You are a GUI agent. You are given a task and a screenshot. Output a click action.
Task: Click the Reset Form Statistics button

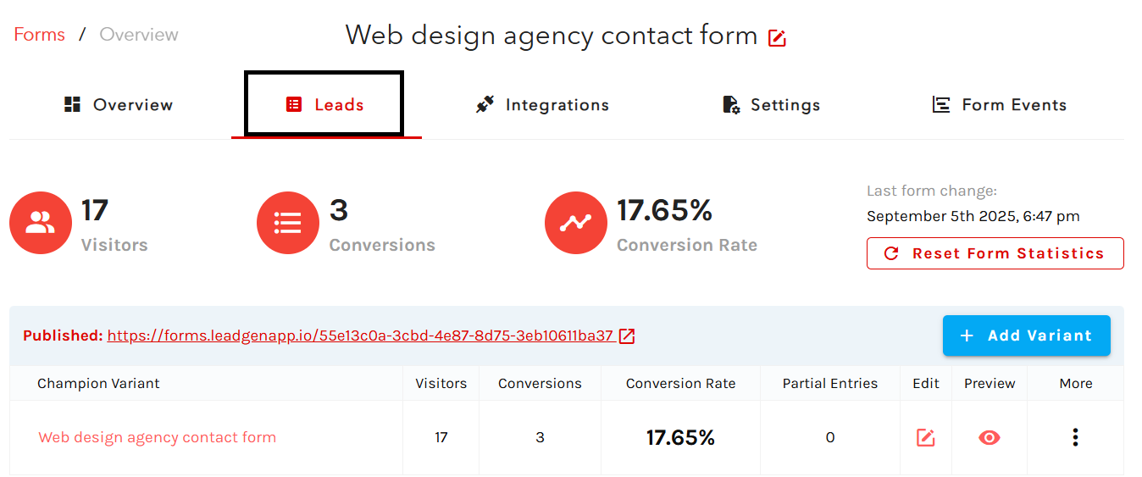tap(995, 253)
